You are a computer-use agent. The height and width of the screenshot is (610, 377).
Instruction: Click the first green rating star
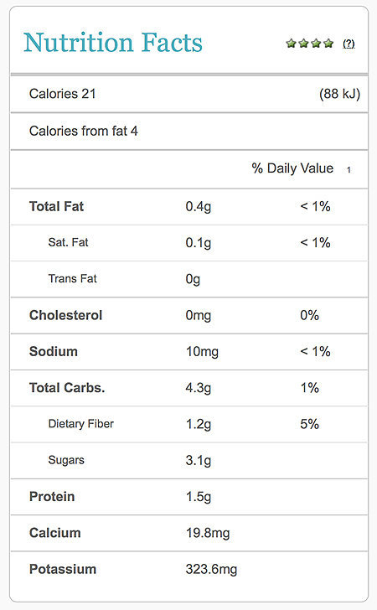point(291,44)
